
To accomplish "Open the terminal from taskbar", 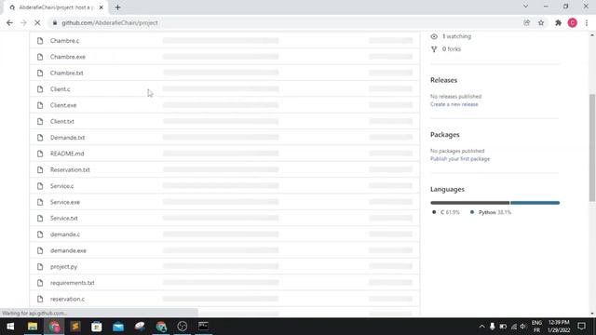I will point(203,327).
